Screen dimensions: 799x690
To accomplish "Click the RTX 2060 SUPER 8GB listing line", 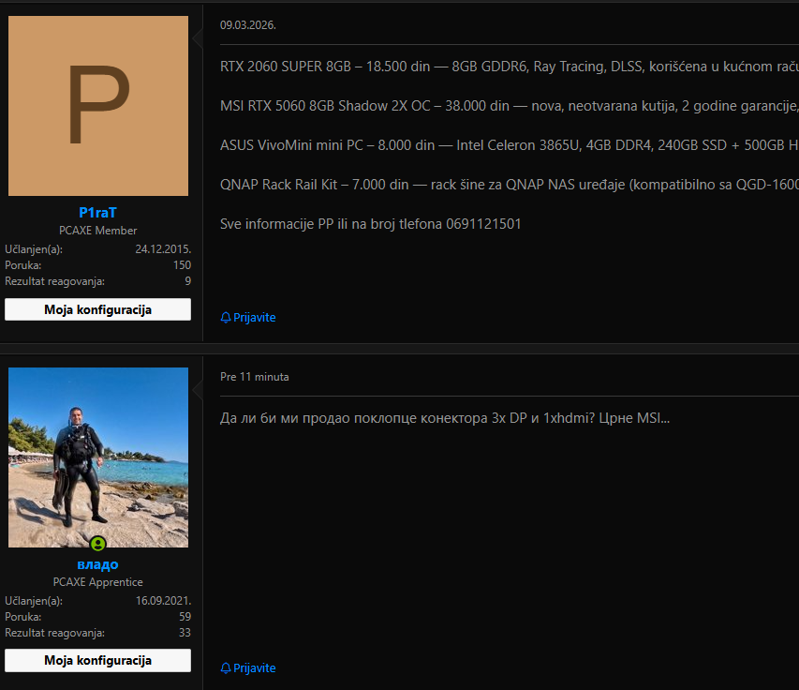I will click(x=510, y=67).
